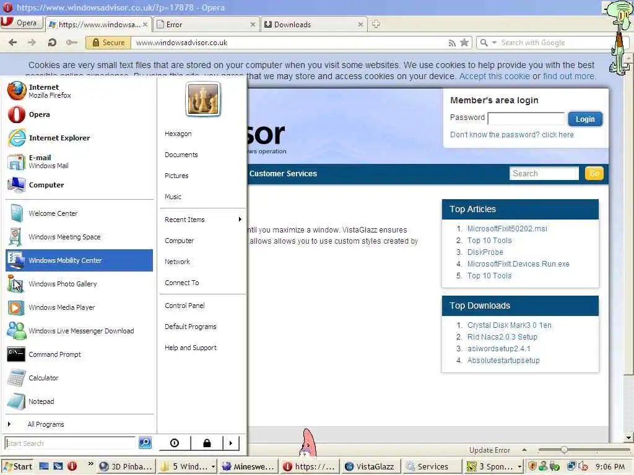Click in the Start Search field
Image resolution: width=634 pixels, height=475 pixels.
click(71, 443)
